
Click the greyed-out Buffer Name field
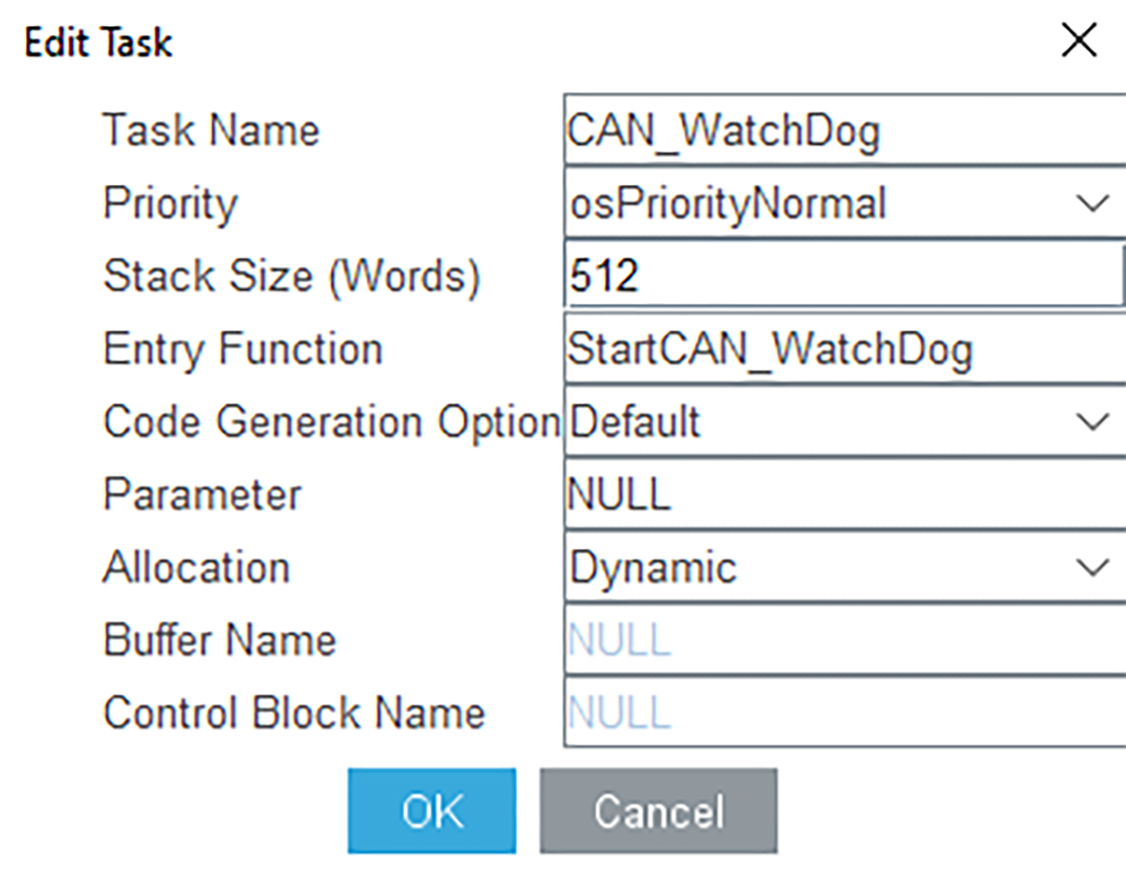tap(843, 640)
